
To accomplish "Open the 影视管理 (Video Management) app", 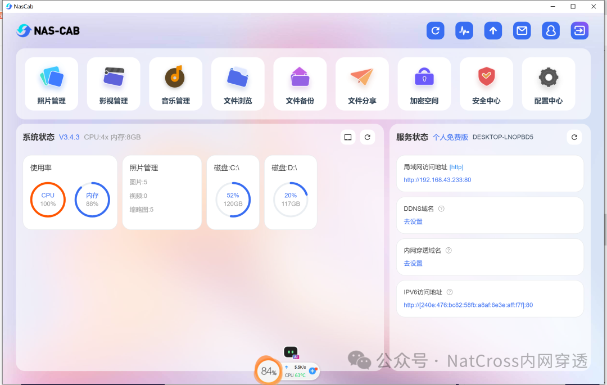I will (114, 83).
